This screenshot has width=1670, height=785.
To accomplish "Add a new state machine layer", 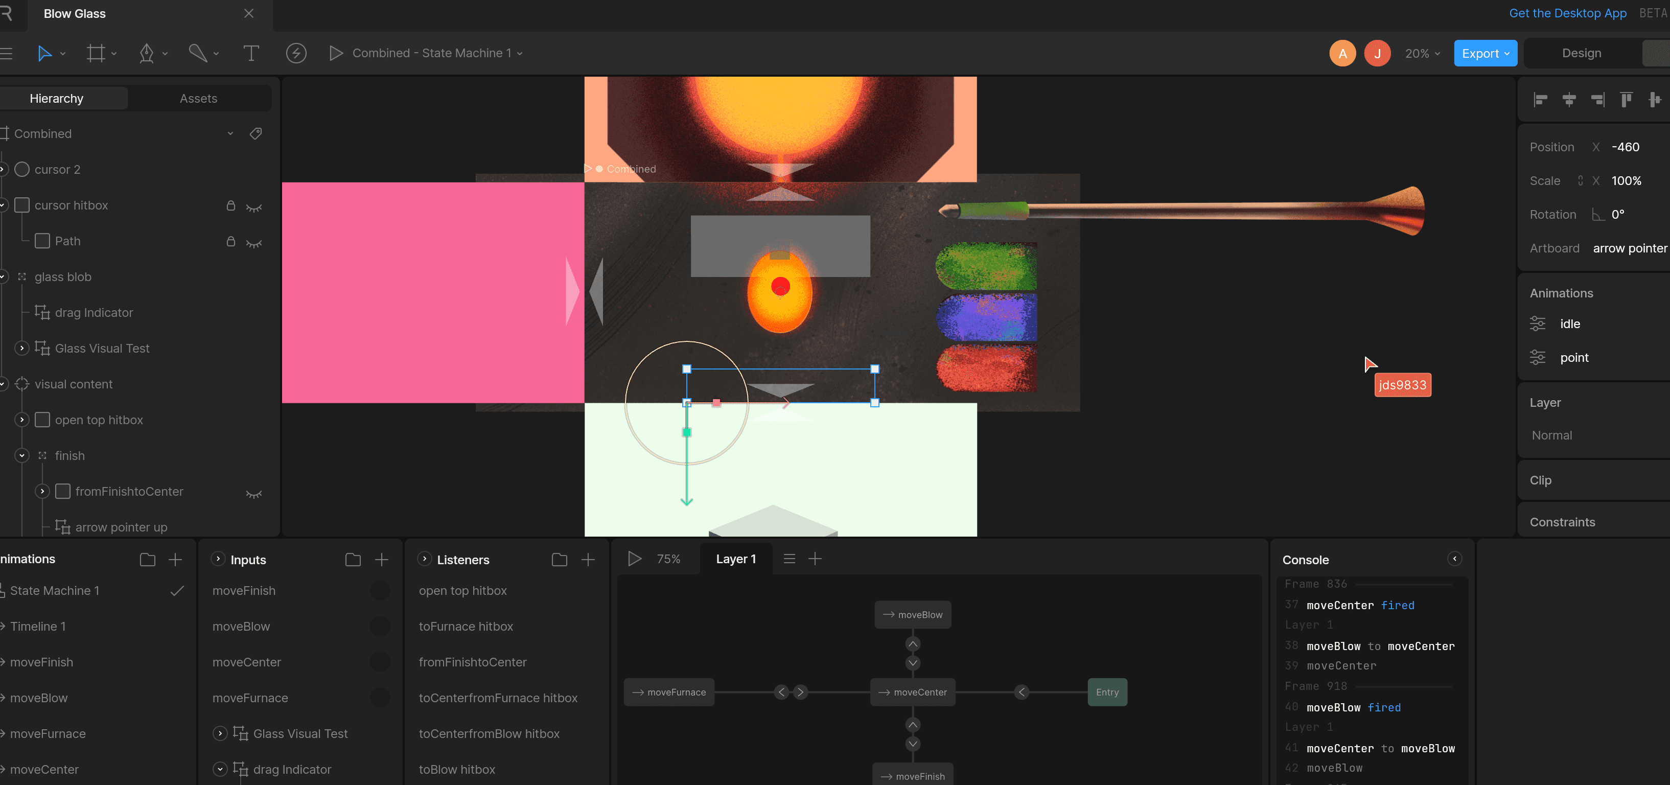I will point(815,559).
